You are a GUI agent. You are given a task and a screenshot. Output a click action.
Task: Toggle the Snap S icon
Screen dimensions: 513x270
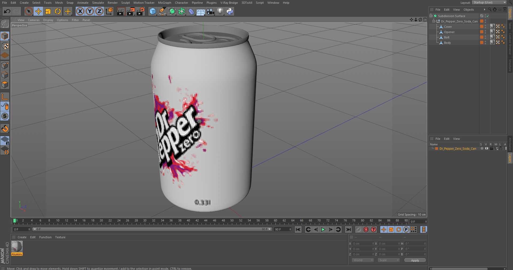click(x=5, y=116)
